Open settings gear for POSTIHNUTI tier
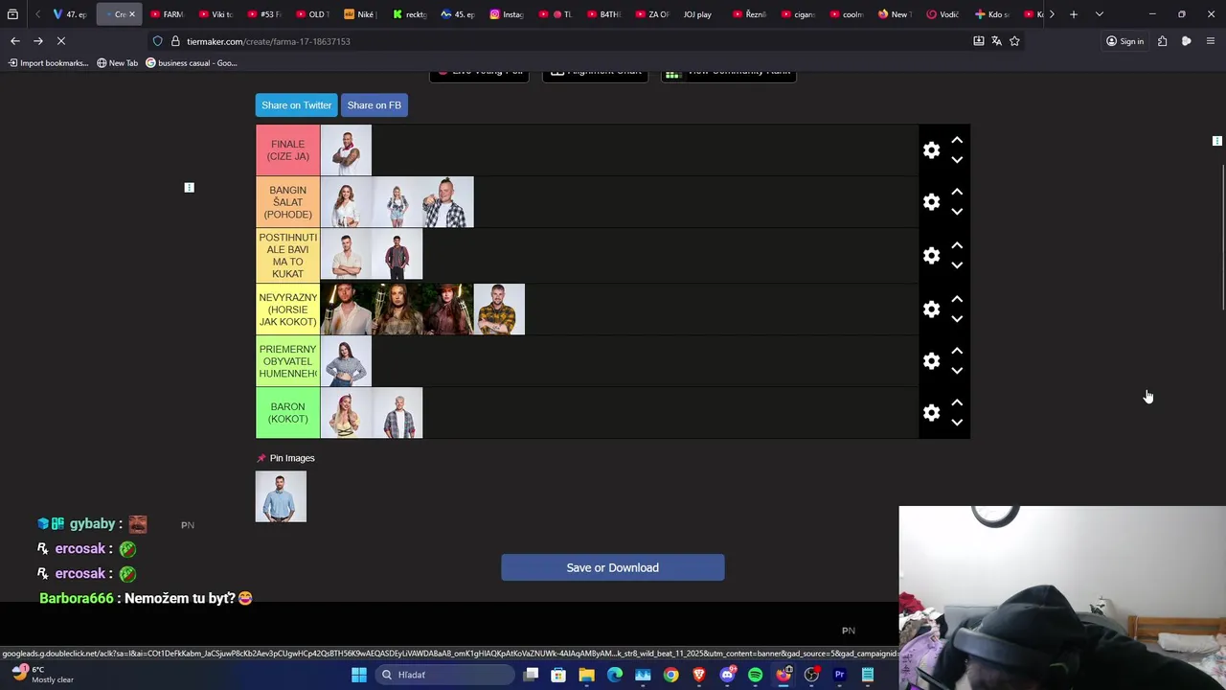 (931, 256)
